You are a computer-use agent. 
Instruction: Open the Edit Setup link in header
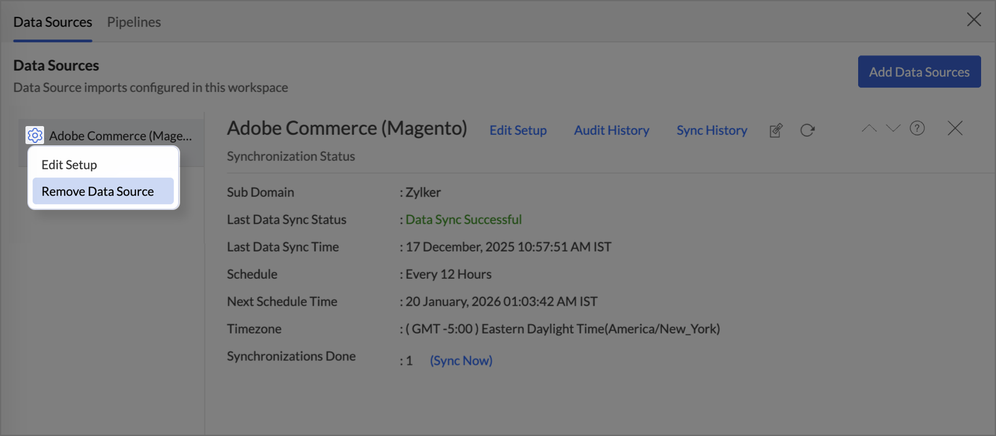[x=518, y=130]
